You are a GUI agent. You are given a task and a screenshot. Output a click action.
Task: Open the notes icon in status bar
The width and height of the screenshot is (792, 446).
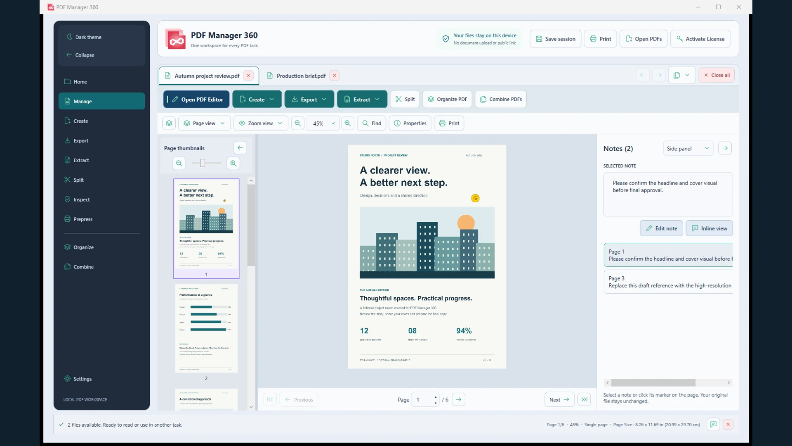(x=713, y=424)
